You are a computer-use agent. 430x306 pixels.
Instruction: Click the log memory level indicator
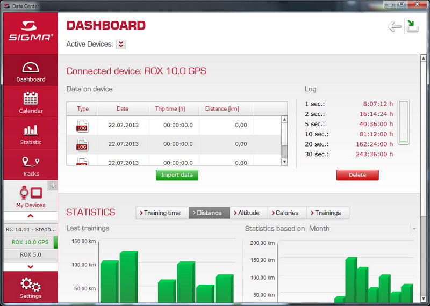(404, 122)
